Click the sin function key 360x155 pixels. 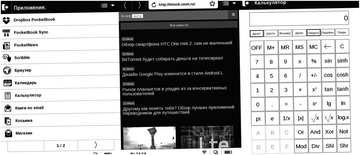[328, 61]
